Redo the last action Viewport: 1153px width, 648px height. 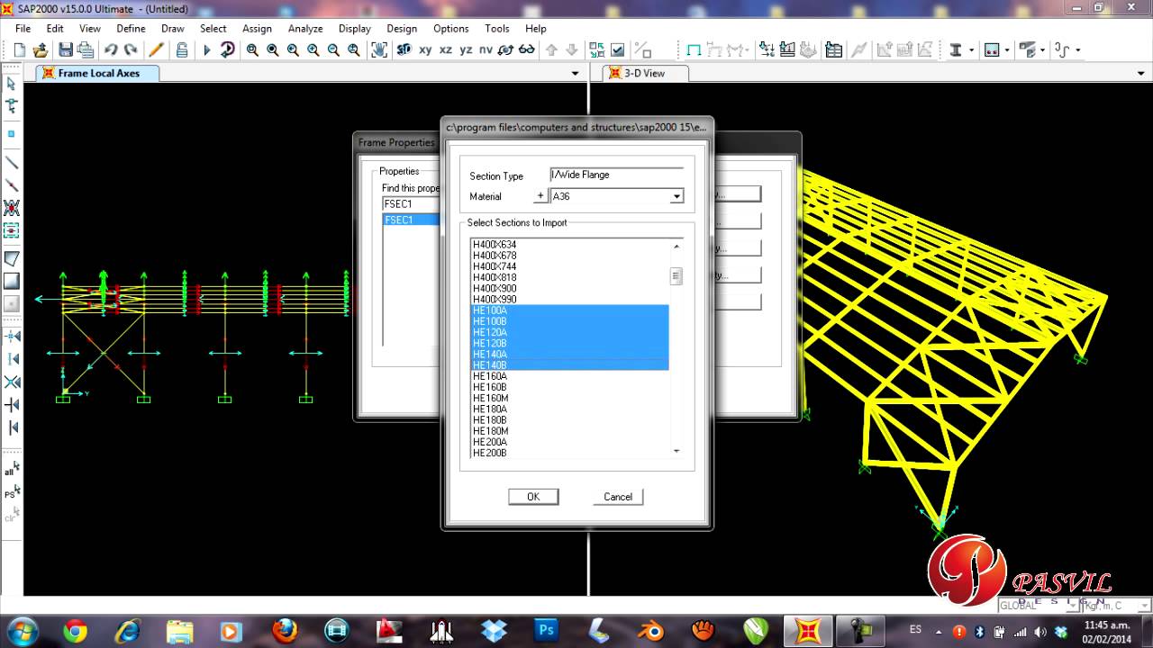click(131, 50)
